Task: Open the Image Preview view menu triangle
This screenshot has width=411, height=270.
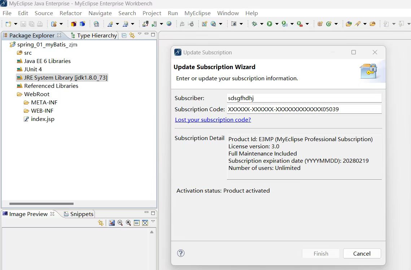Action: 153,222
